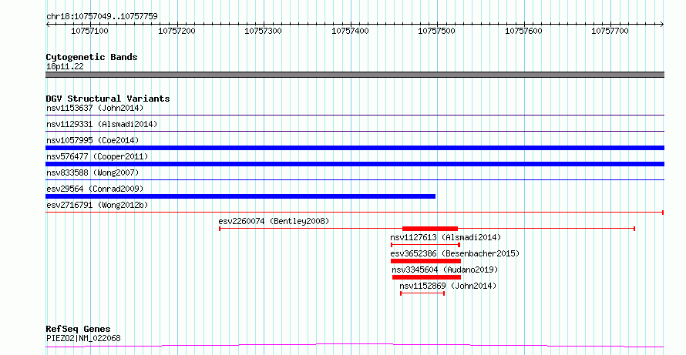Image resolution: width=686 pixels, height=355 pixels.
Task: Click ruler position 10757400
Action: click(350, 31)
